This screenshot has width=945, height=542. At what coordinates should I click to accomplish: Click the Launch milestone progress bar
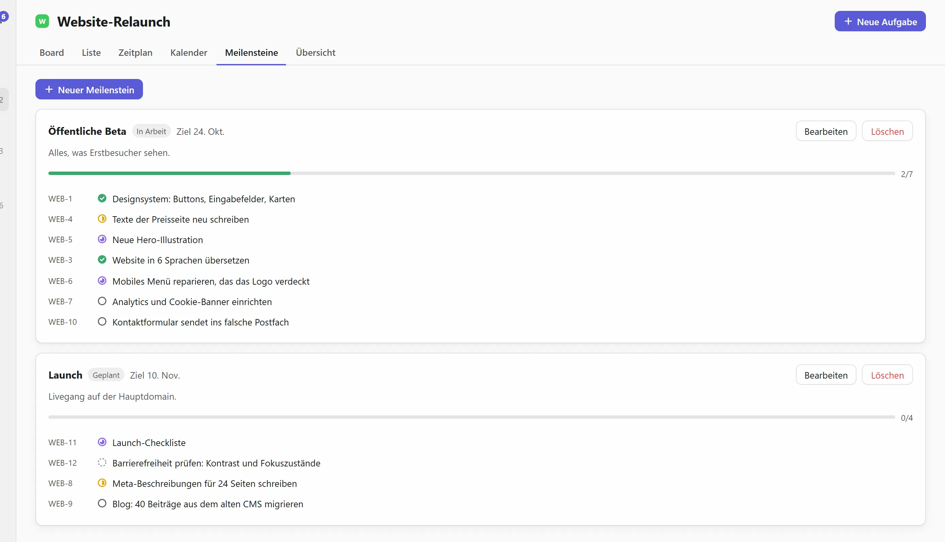coord(471,417)
